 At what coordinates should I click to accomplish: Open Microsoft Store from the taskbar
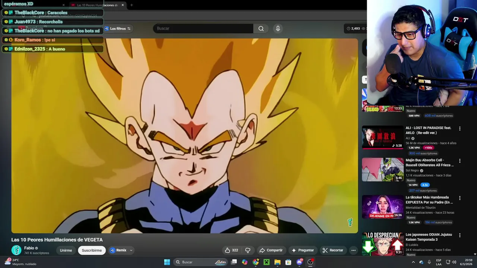(288, 262)
